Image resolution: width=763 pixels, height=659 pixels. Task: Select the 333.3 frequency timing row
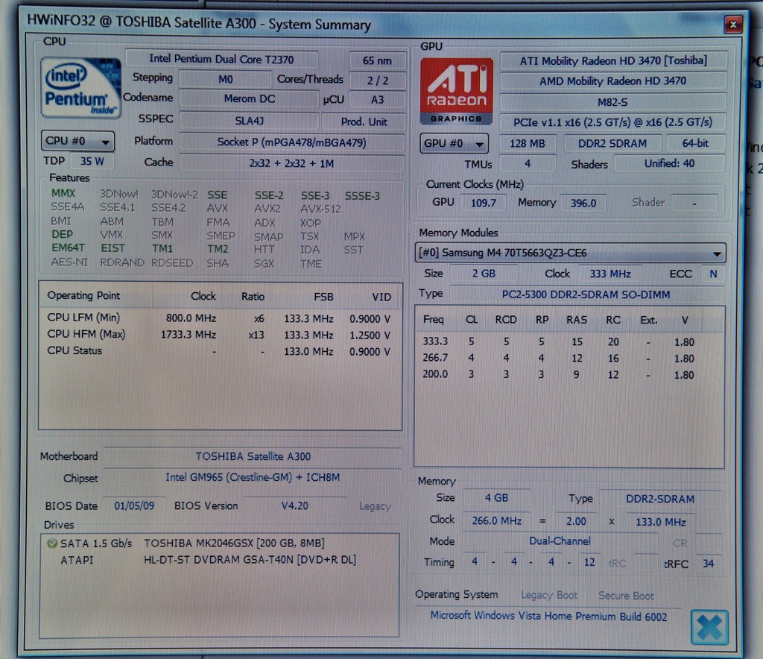569,341
